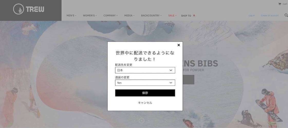Viewport: 288px width, 128px height.
Task: Click the black 保存 save button
Action: (x=145, y=93)
